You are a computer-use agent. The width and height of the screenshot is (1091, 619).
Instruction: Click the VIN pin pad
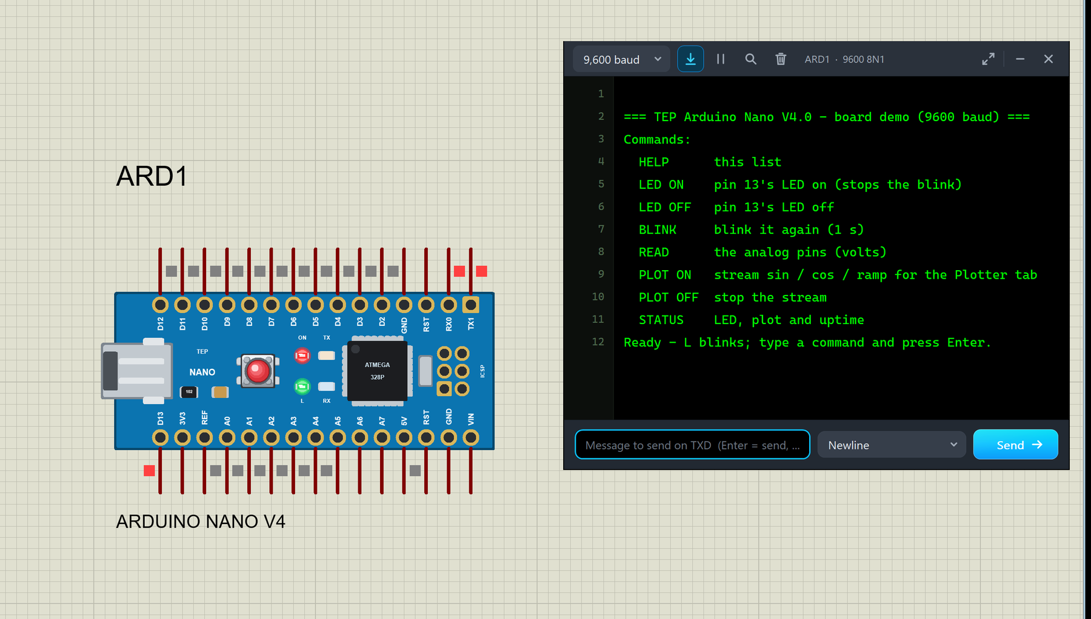tap(471, 437)
